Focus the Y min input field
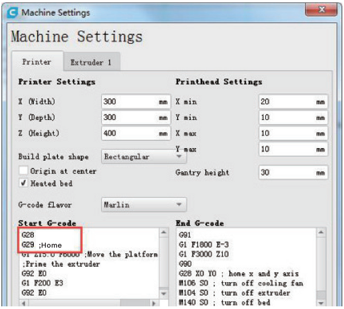The image size is (344, 309). click(x=292, y=117)
